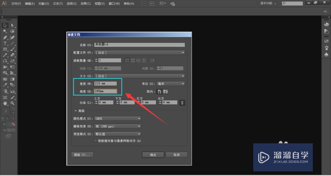The height and width of the screenshot is (176, 331).
Task: Select the Curvature tool
Action: pos(13,37)
